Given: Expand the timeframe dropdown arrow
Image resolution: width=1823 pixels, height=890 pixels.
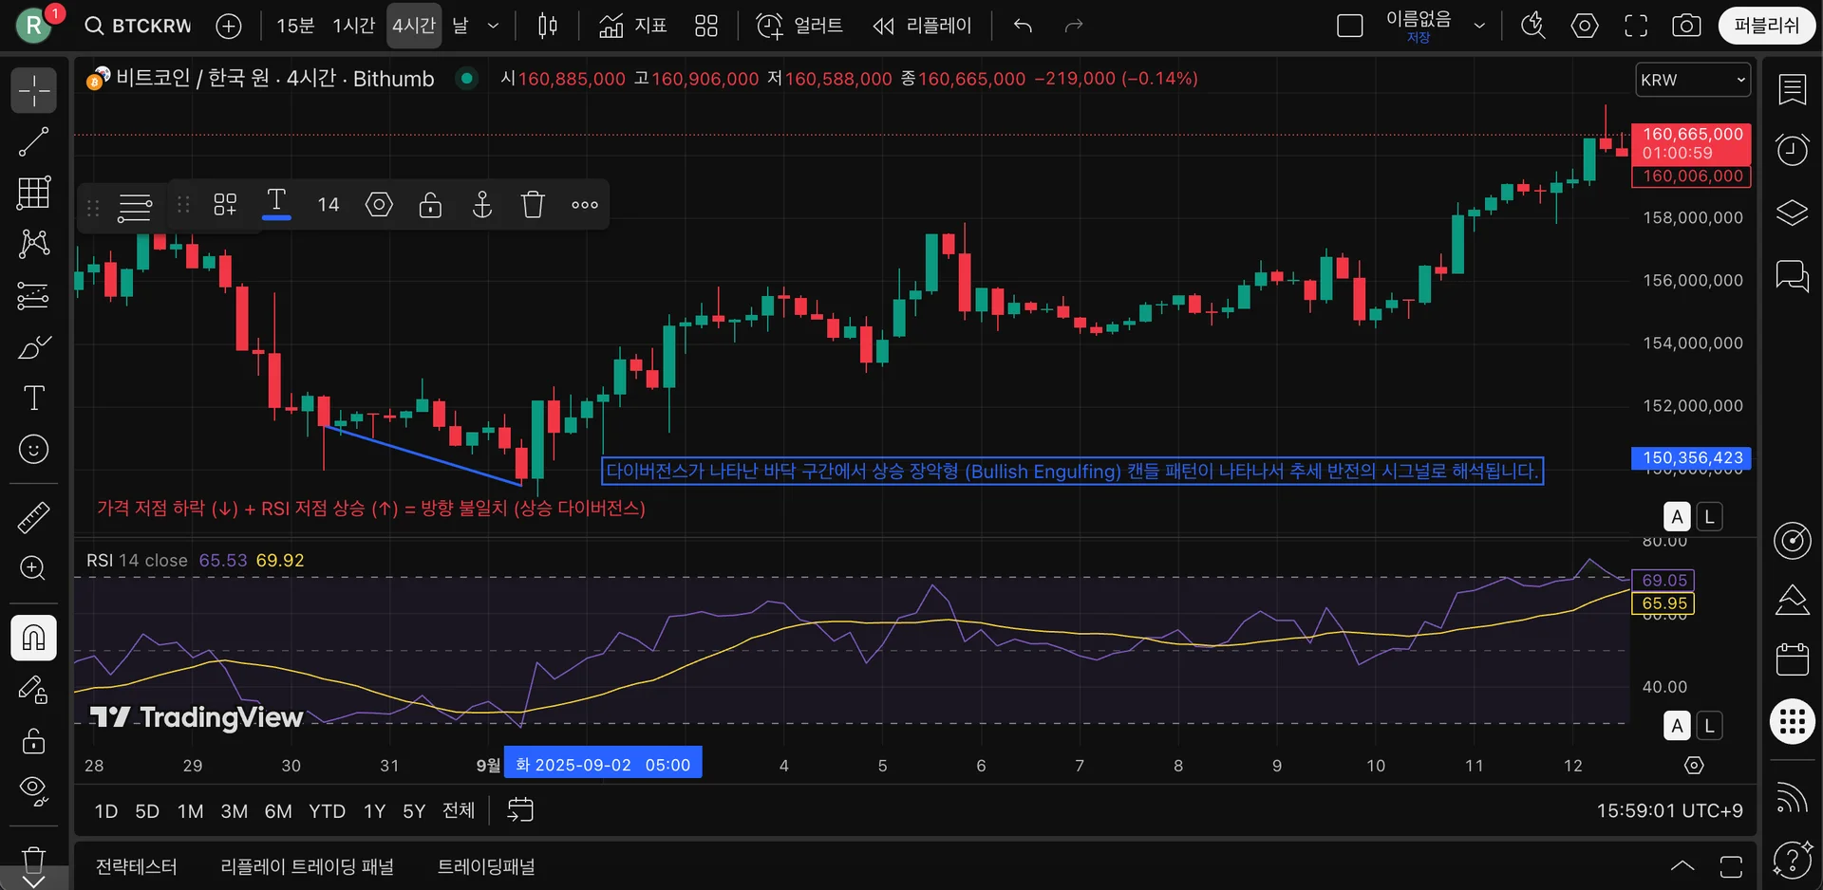Looking at the screenshot, I should (493, 26).
